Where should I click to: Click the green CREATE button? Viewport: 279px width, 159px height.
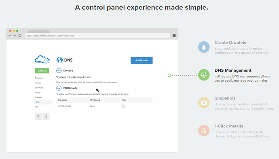click(x=42, y=71)
